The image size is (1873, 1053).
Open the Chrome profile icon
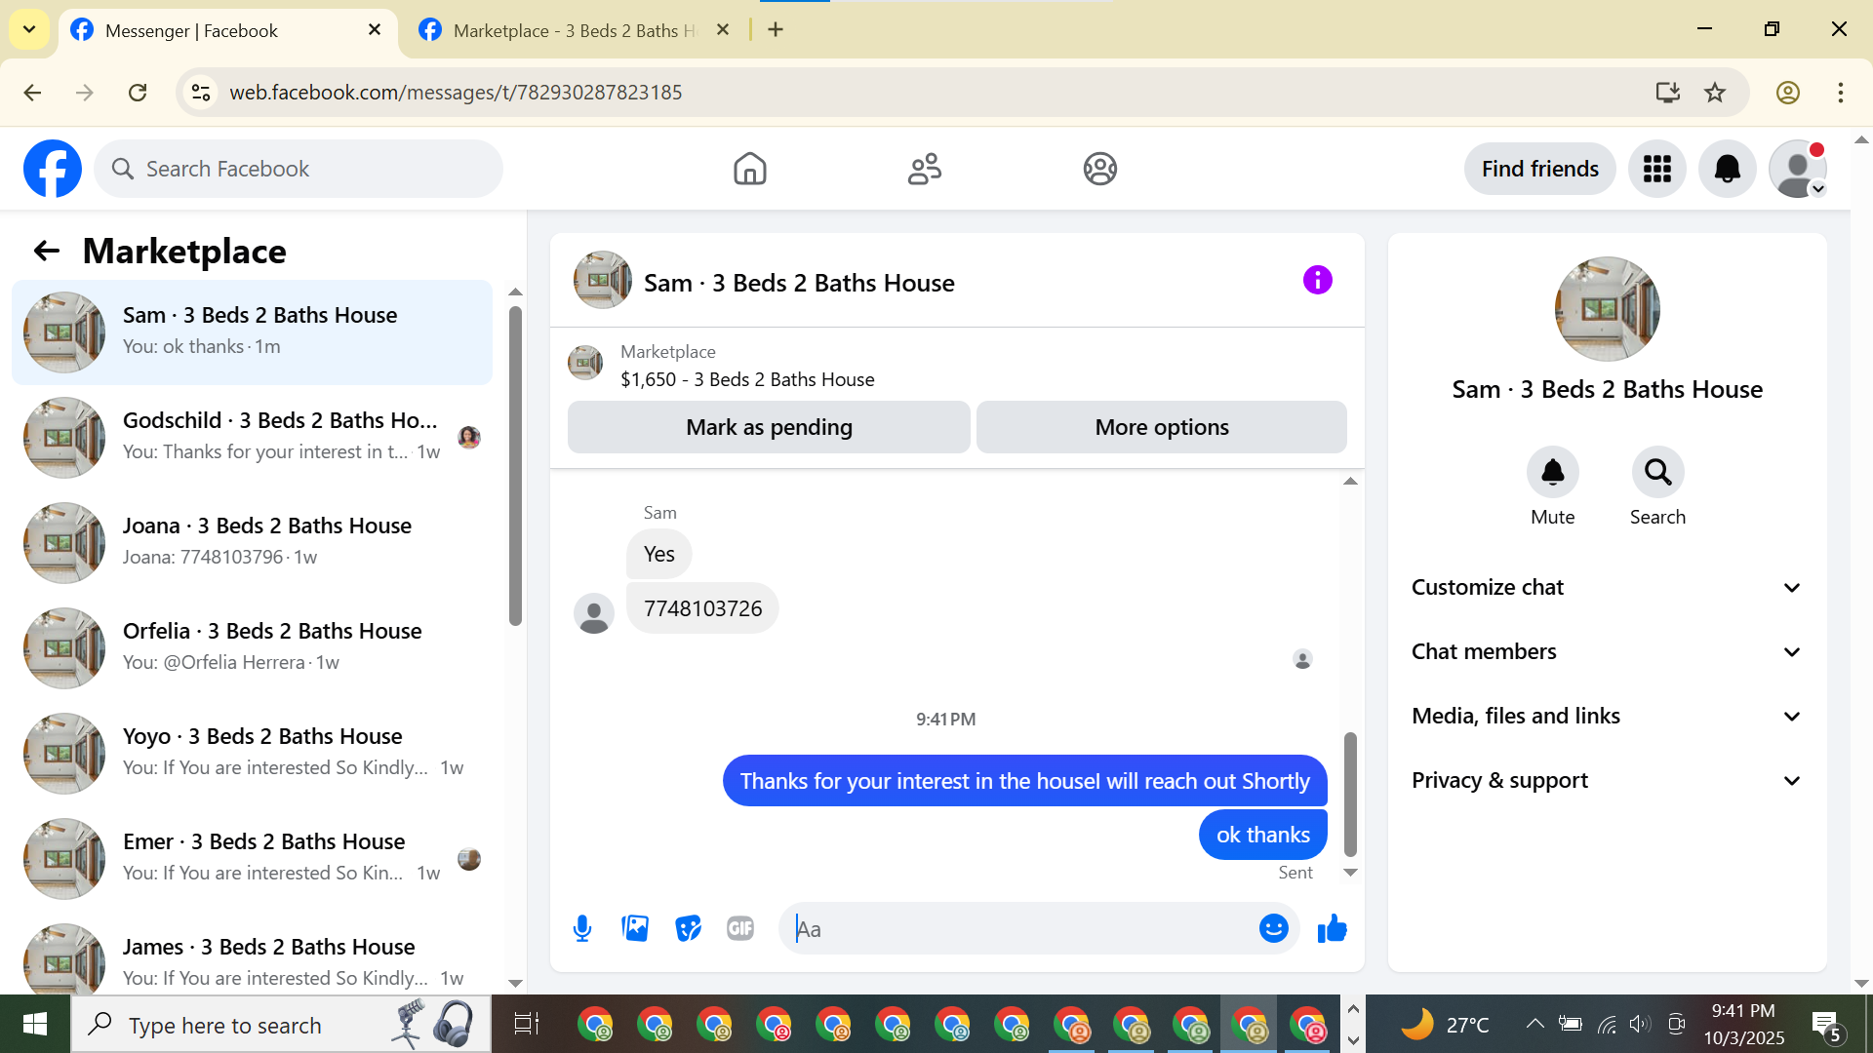coord(1787,93)
